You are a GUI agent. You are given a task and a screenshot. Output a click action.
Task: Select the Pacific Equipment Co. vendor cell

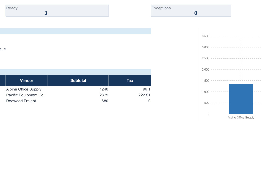click(x=27, y=95)
